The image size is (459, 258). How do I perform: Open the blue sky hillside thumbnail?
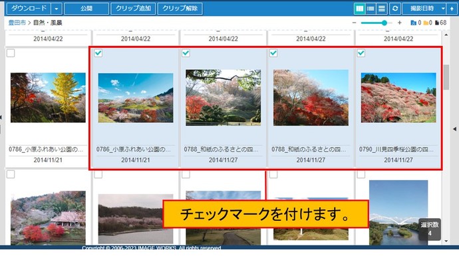coord(136,98)
